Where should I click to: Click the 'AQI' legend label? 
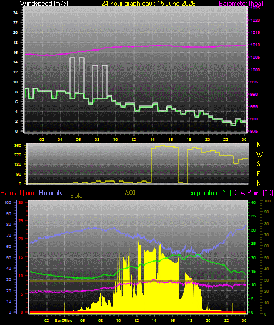pos(130,193)
